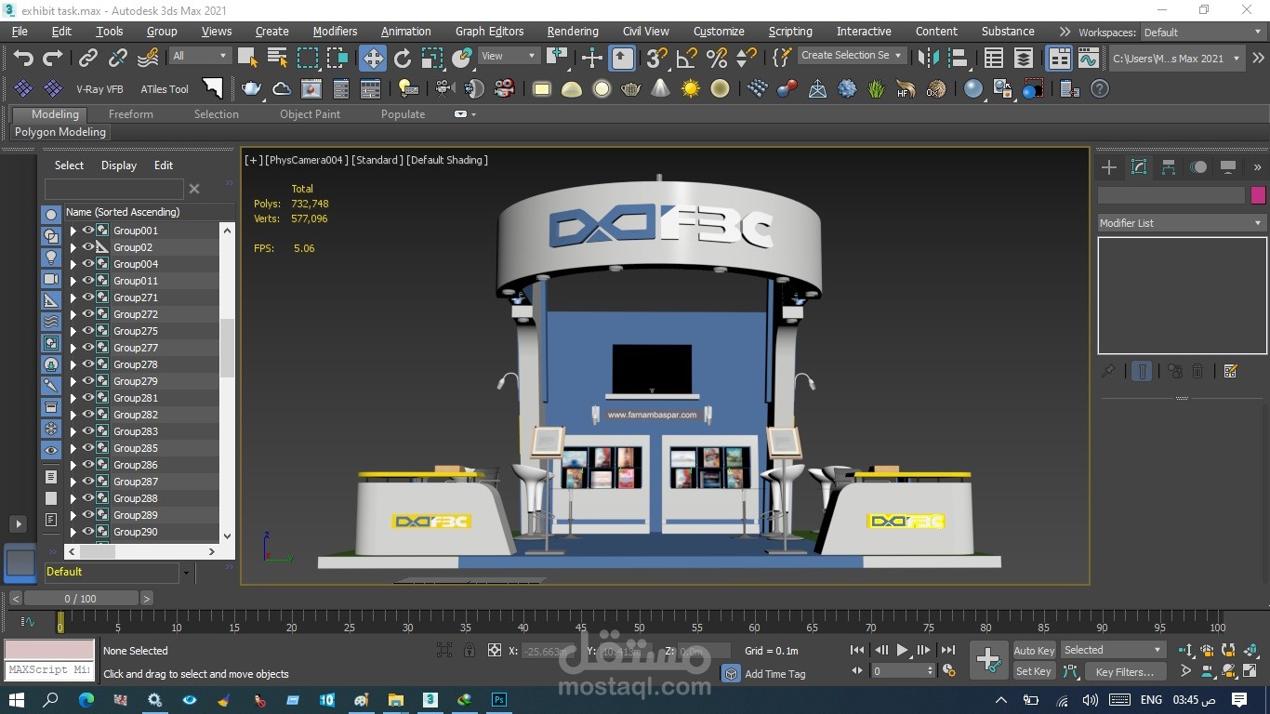
Task: Switch to the Freeform ribbon tab
Action: tap(131, 114)
